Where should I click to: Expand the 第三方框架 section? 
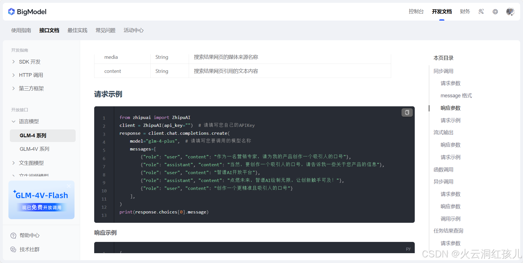coord(13,88)
